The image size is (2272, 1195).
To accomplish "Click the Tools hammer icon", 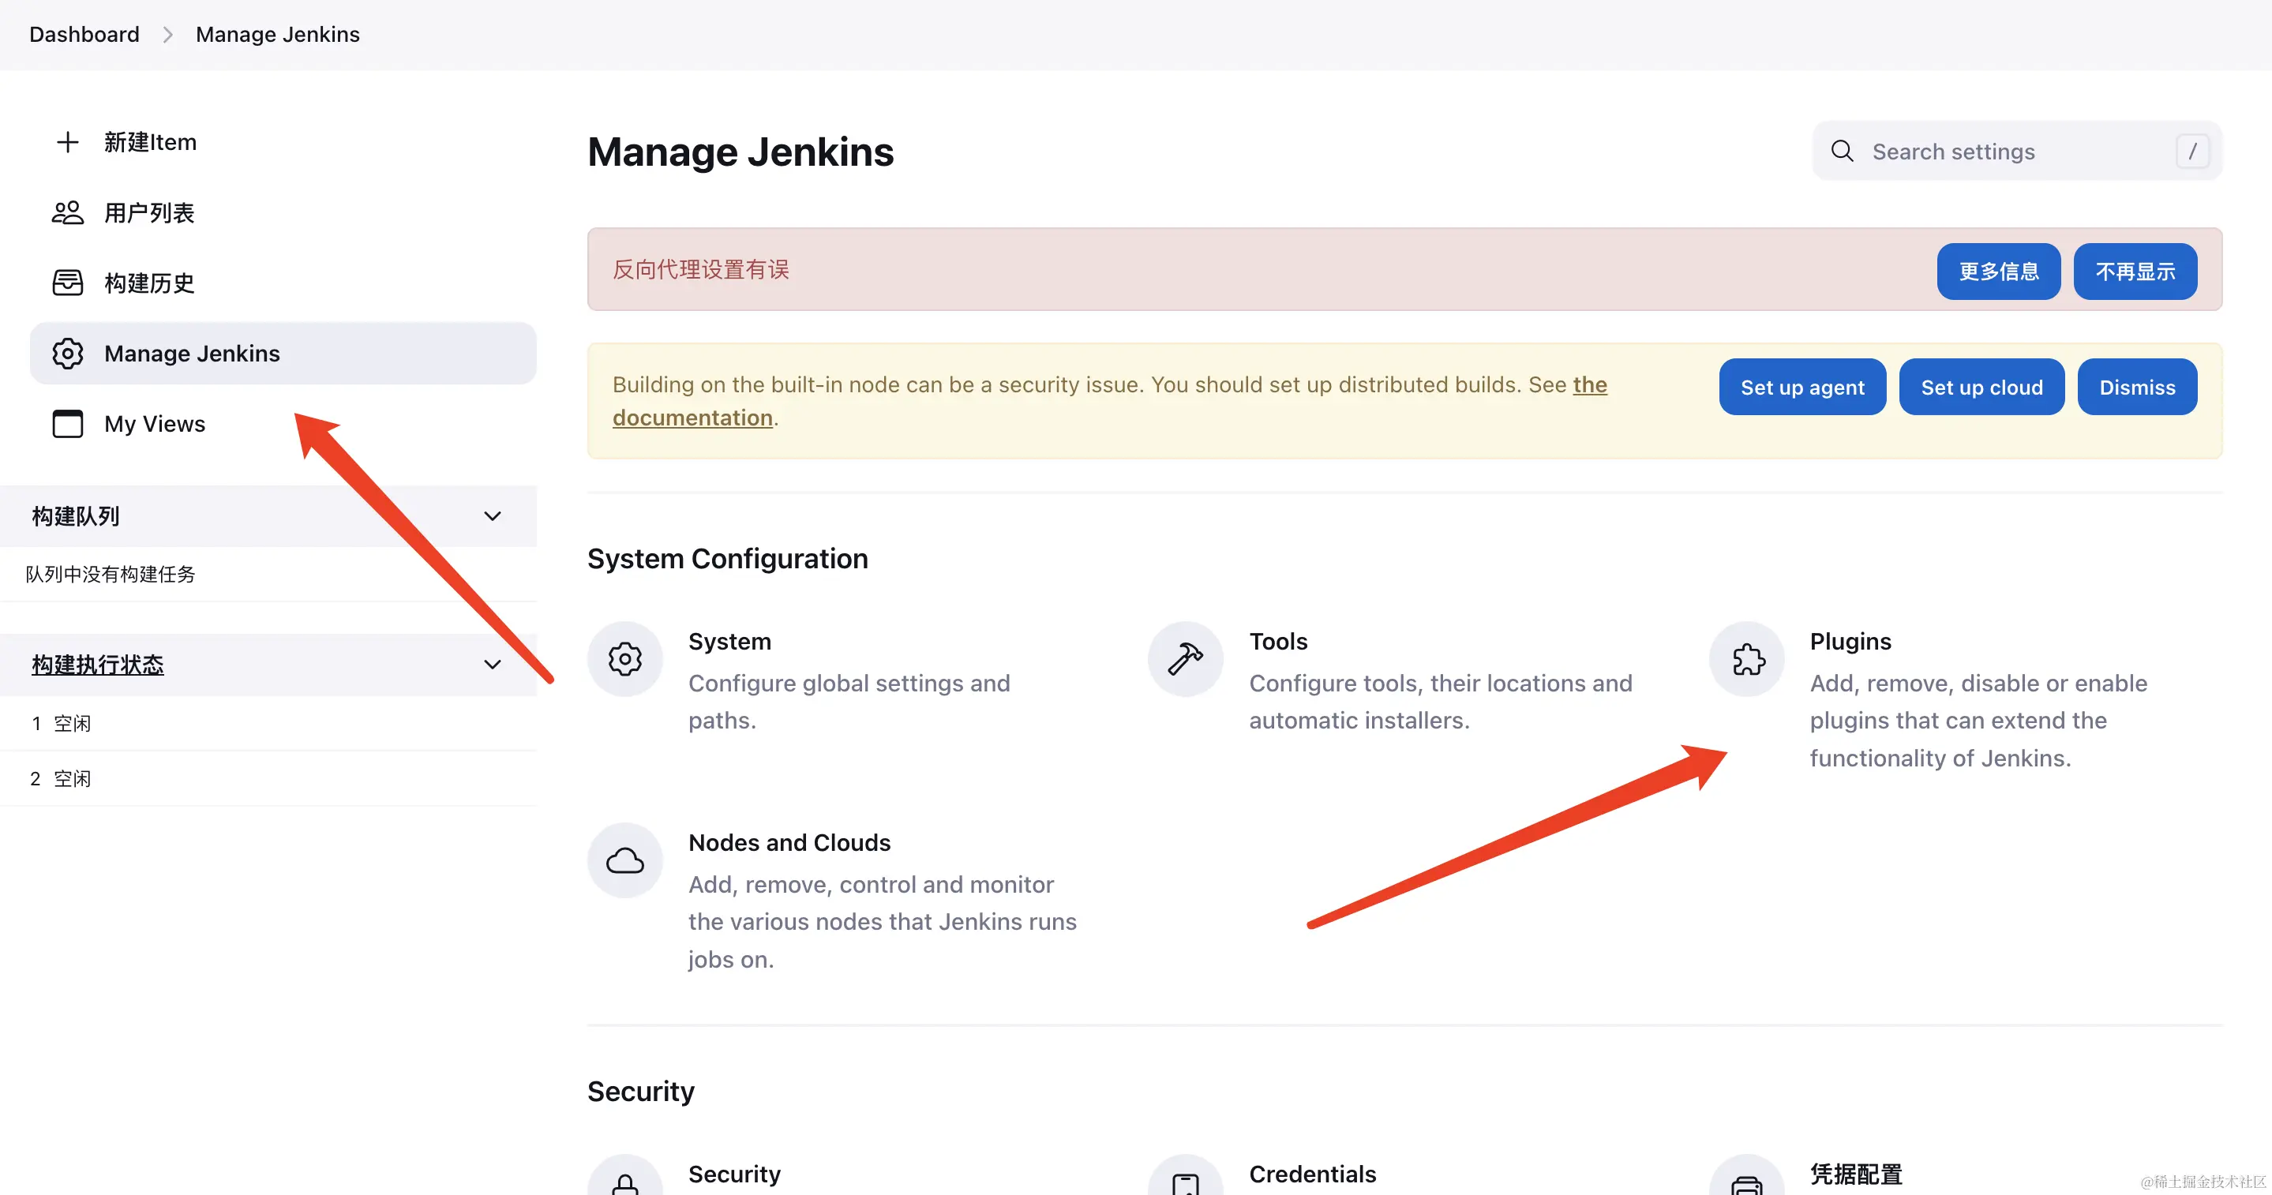I will (1186, 659).
